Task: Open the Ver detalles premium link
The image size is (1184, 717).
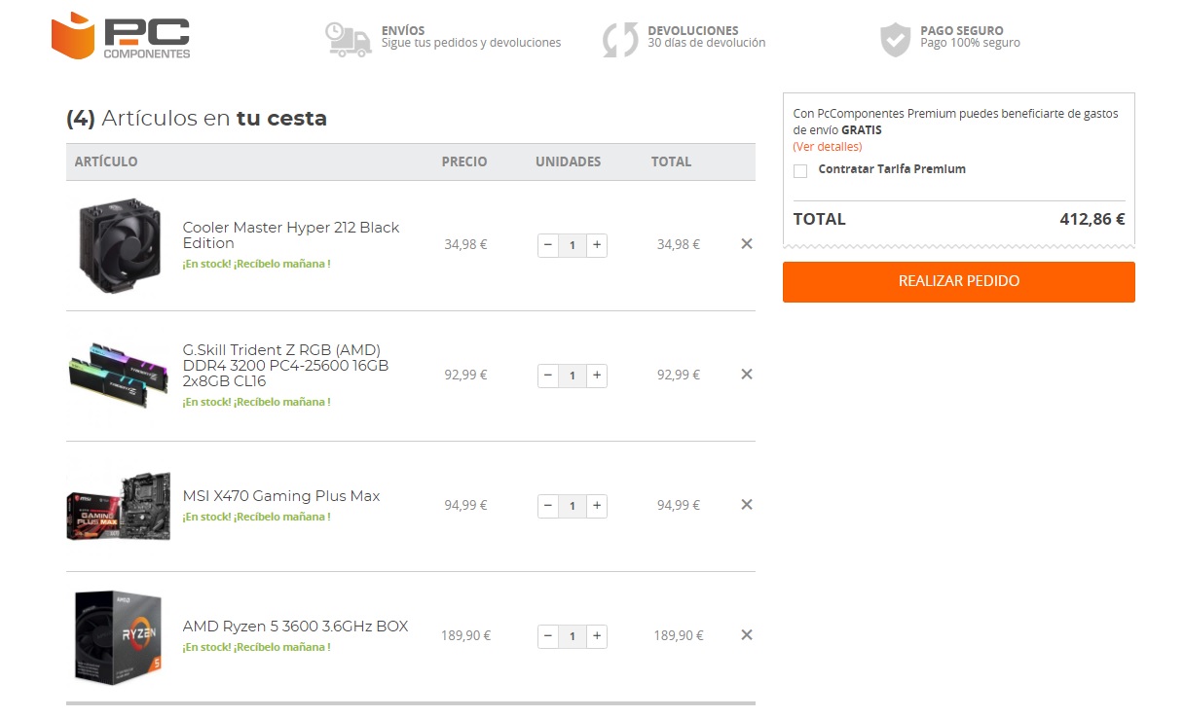Action: tap(827, 147)
